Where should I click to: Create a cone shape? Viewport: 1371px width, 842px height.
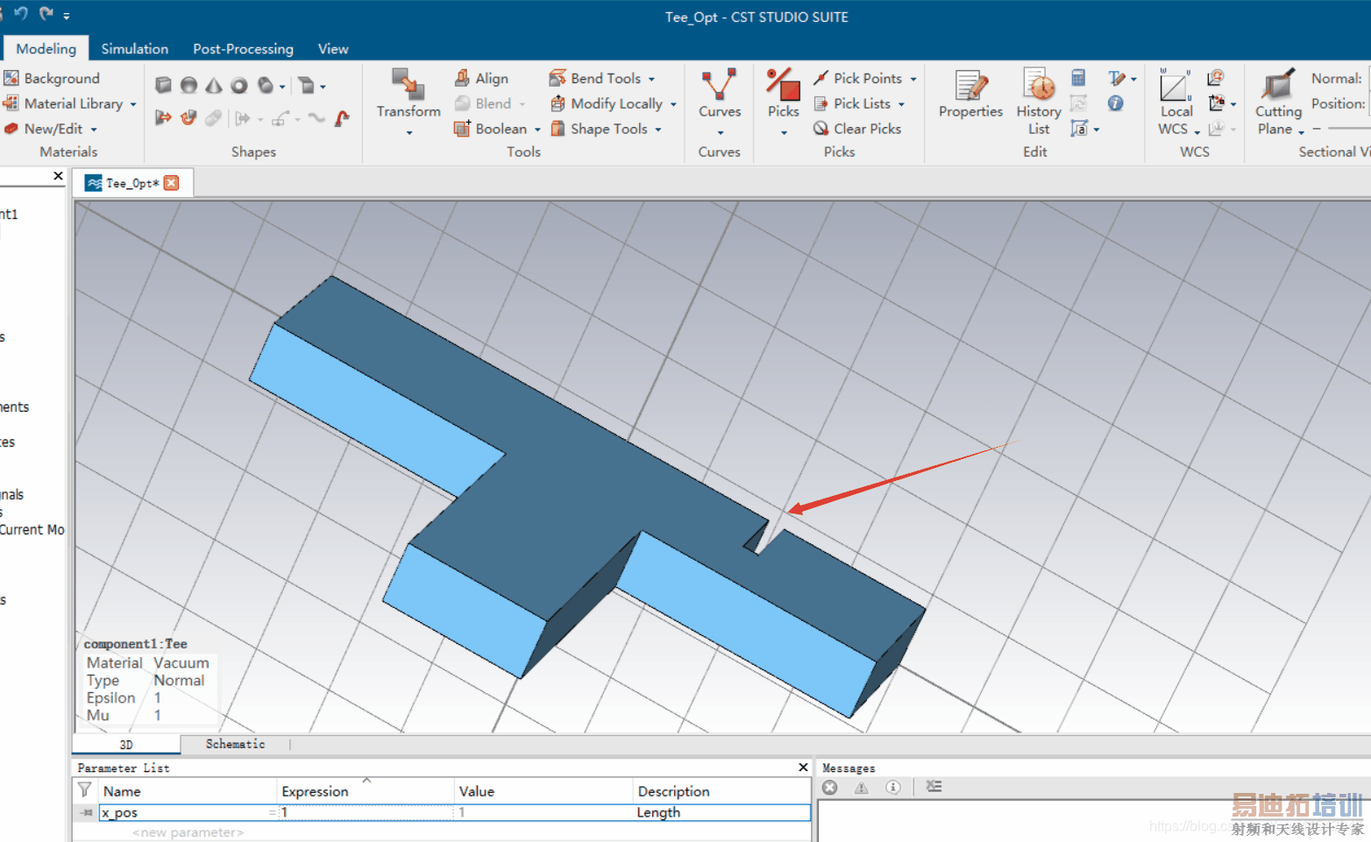(x=214, y=85)
